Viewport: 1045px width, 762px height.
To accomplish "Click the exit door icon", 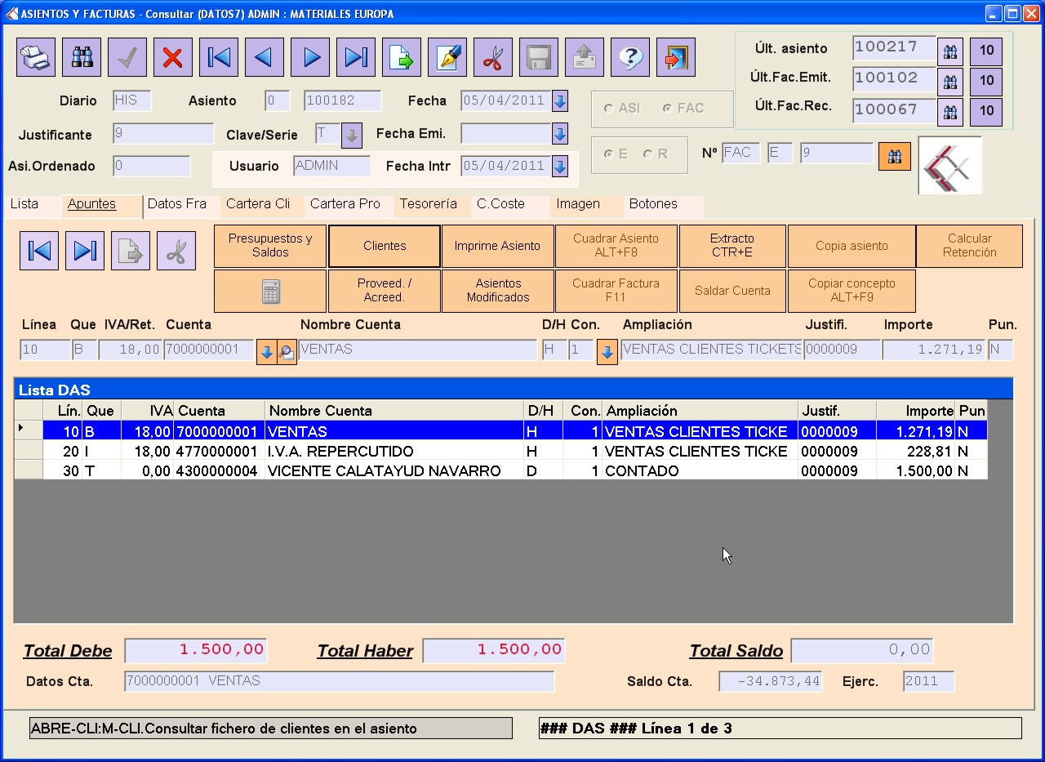I will (676, 57).
